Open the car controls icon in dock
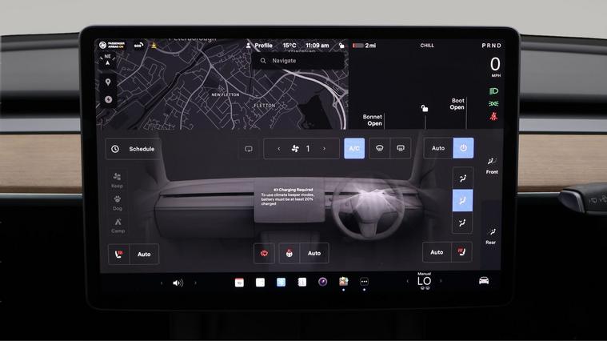The width and height of the screenshot is (607, 341). click(484, 281)
